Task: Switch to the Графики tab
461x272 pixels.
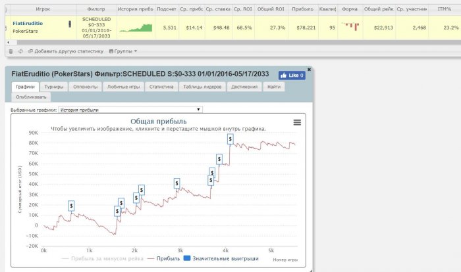Action: tap(25, 87)
